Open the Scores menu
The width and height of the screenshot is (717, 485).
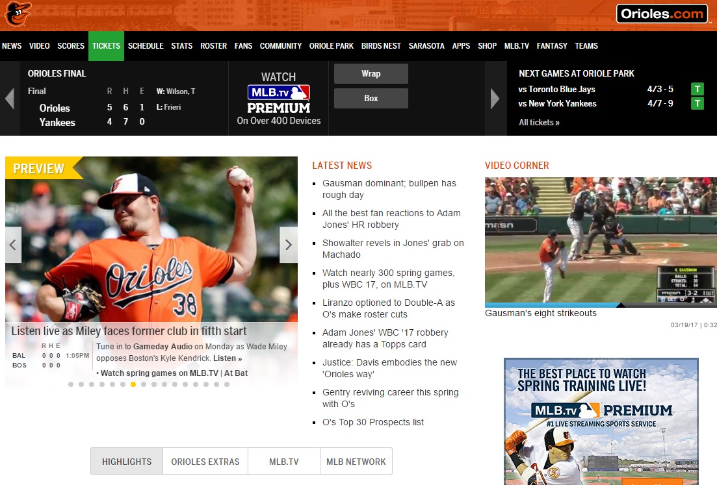click(x=71, y=45)
